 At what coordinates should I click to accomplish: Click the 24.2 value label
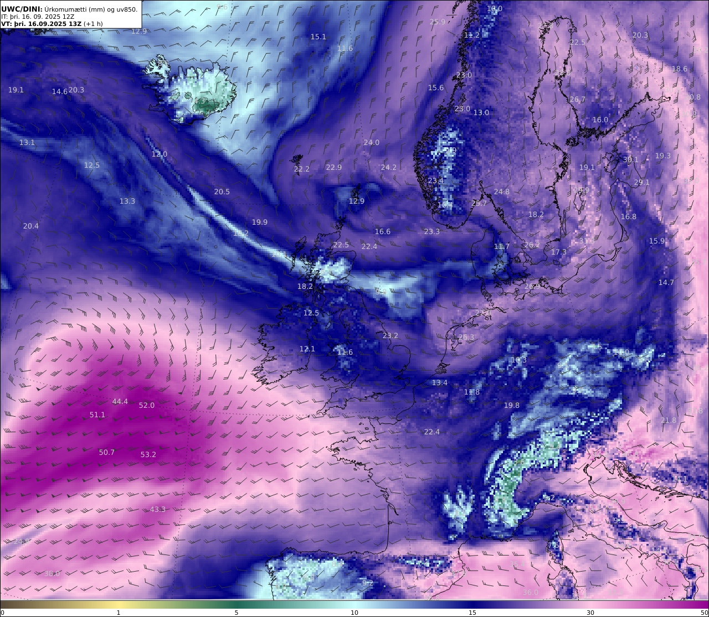click(388, 167)
